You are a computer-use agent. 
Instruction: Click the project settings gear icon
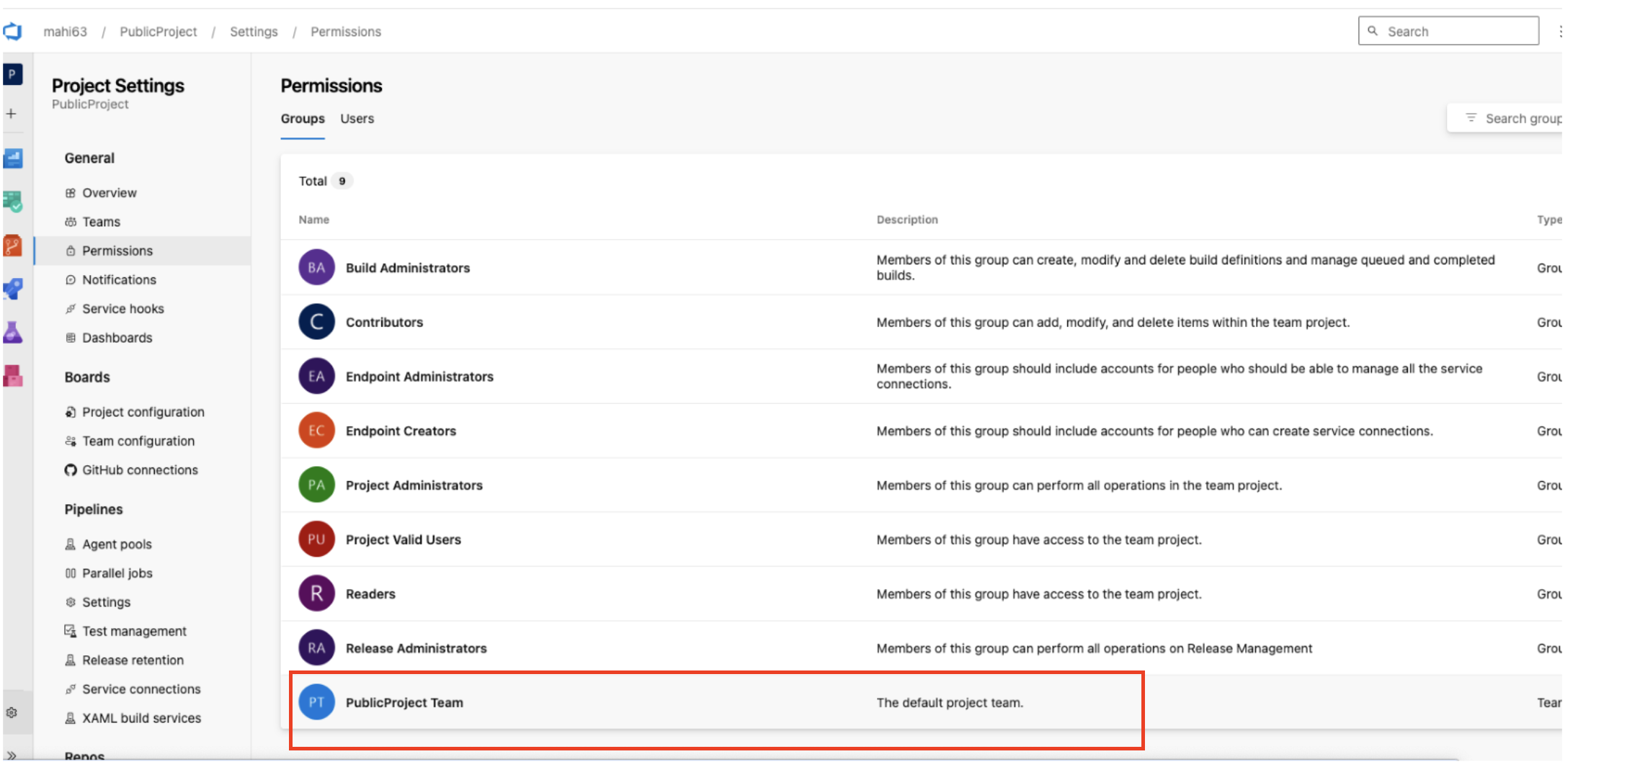click(12, 713)
